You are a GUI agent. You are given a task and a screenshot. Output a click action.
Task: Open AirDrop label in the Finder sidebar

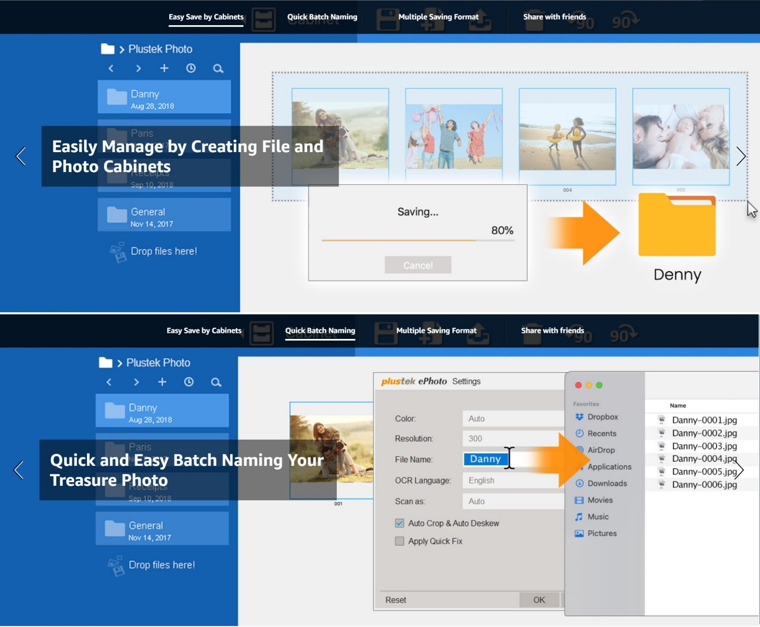601,450
